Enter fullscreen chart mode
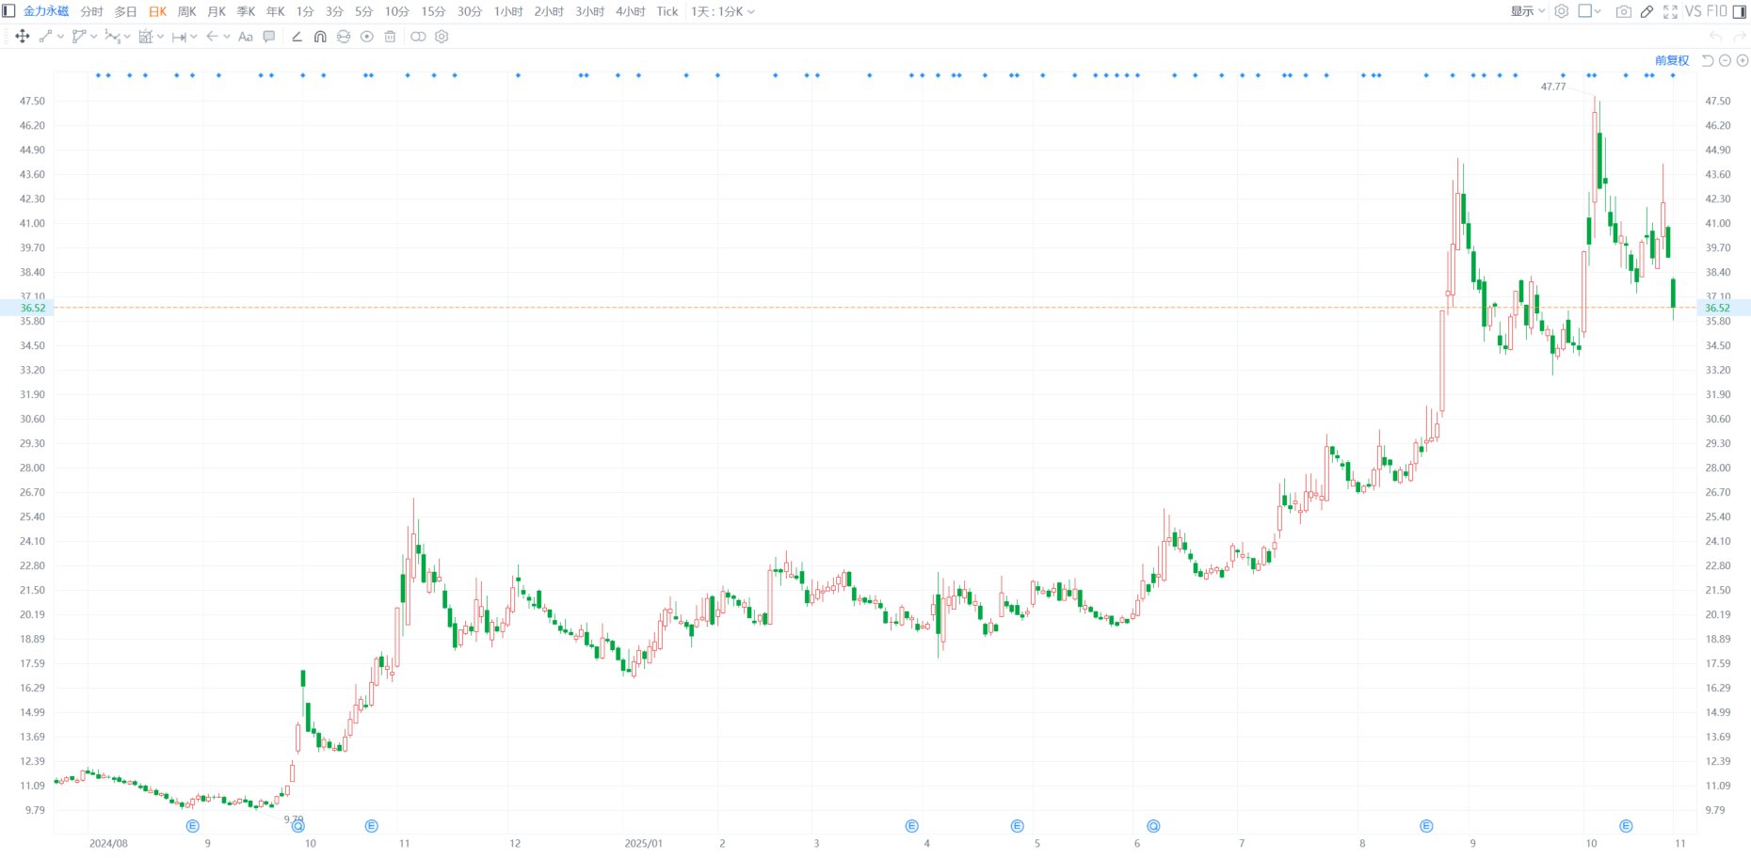1751x858 pixels. 1670,11
